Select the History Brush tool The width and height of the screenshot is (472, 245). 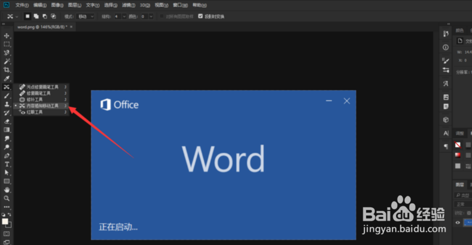click(x=7, y=113)
